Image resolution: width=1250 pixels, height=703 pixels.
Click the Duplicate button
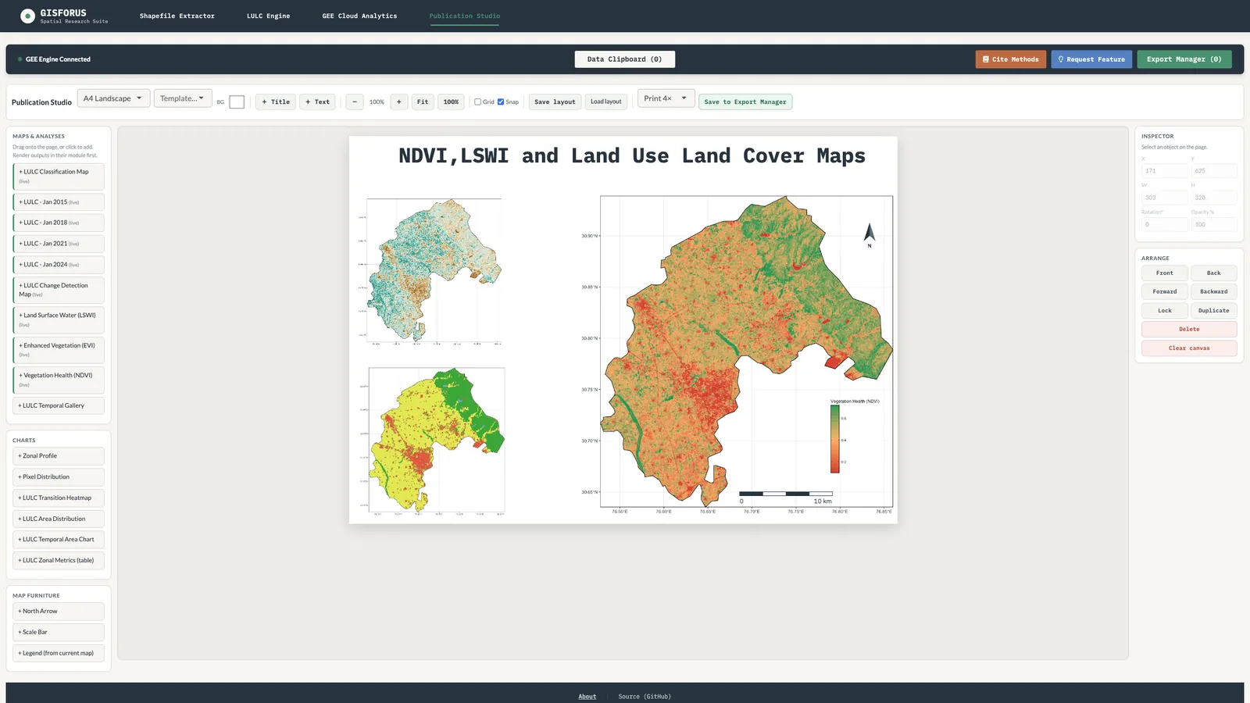pyautogui.click(x=1214, y=310)
